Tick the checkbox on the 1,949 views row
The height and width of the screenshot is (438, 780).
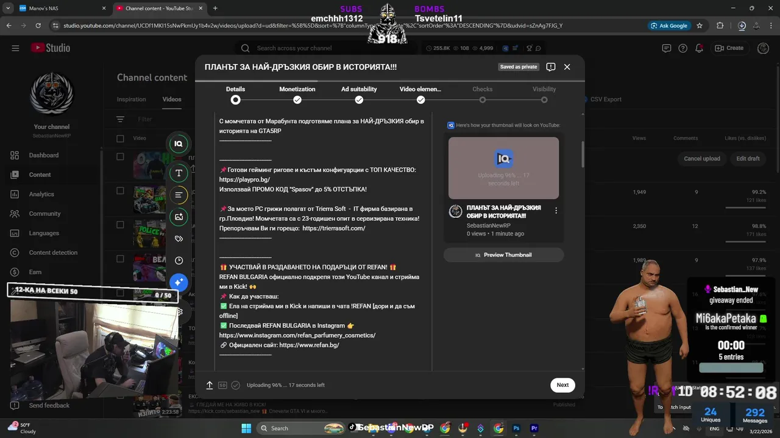pos(120,190)
